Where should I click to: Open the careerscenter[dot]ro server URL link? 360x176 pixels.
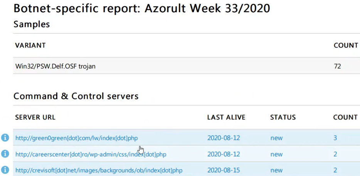(91, 154)
